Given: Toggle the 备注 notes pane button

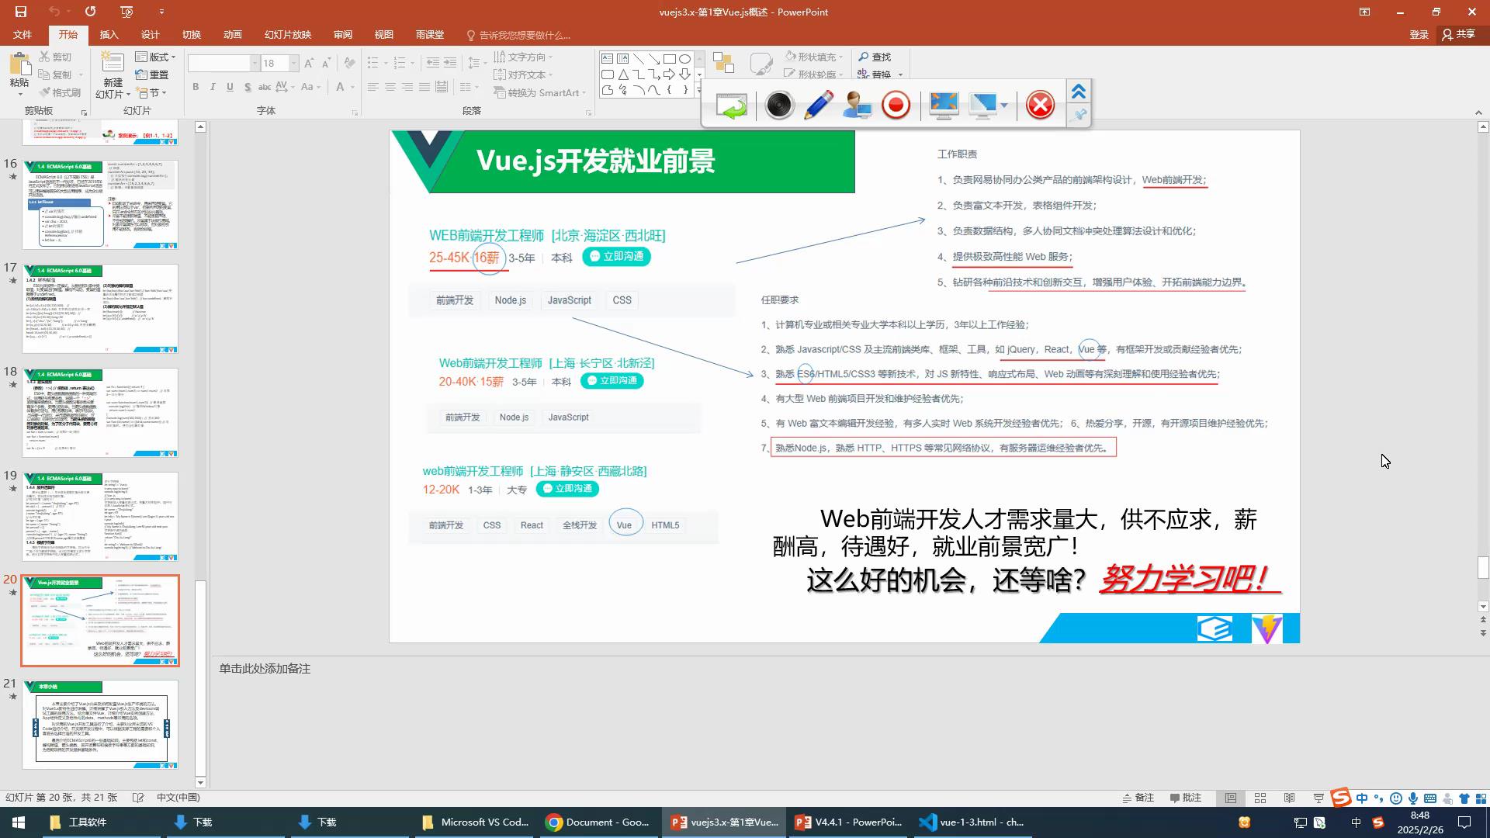Looking at the screenshot, I should pos(1138,798).
